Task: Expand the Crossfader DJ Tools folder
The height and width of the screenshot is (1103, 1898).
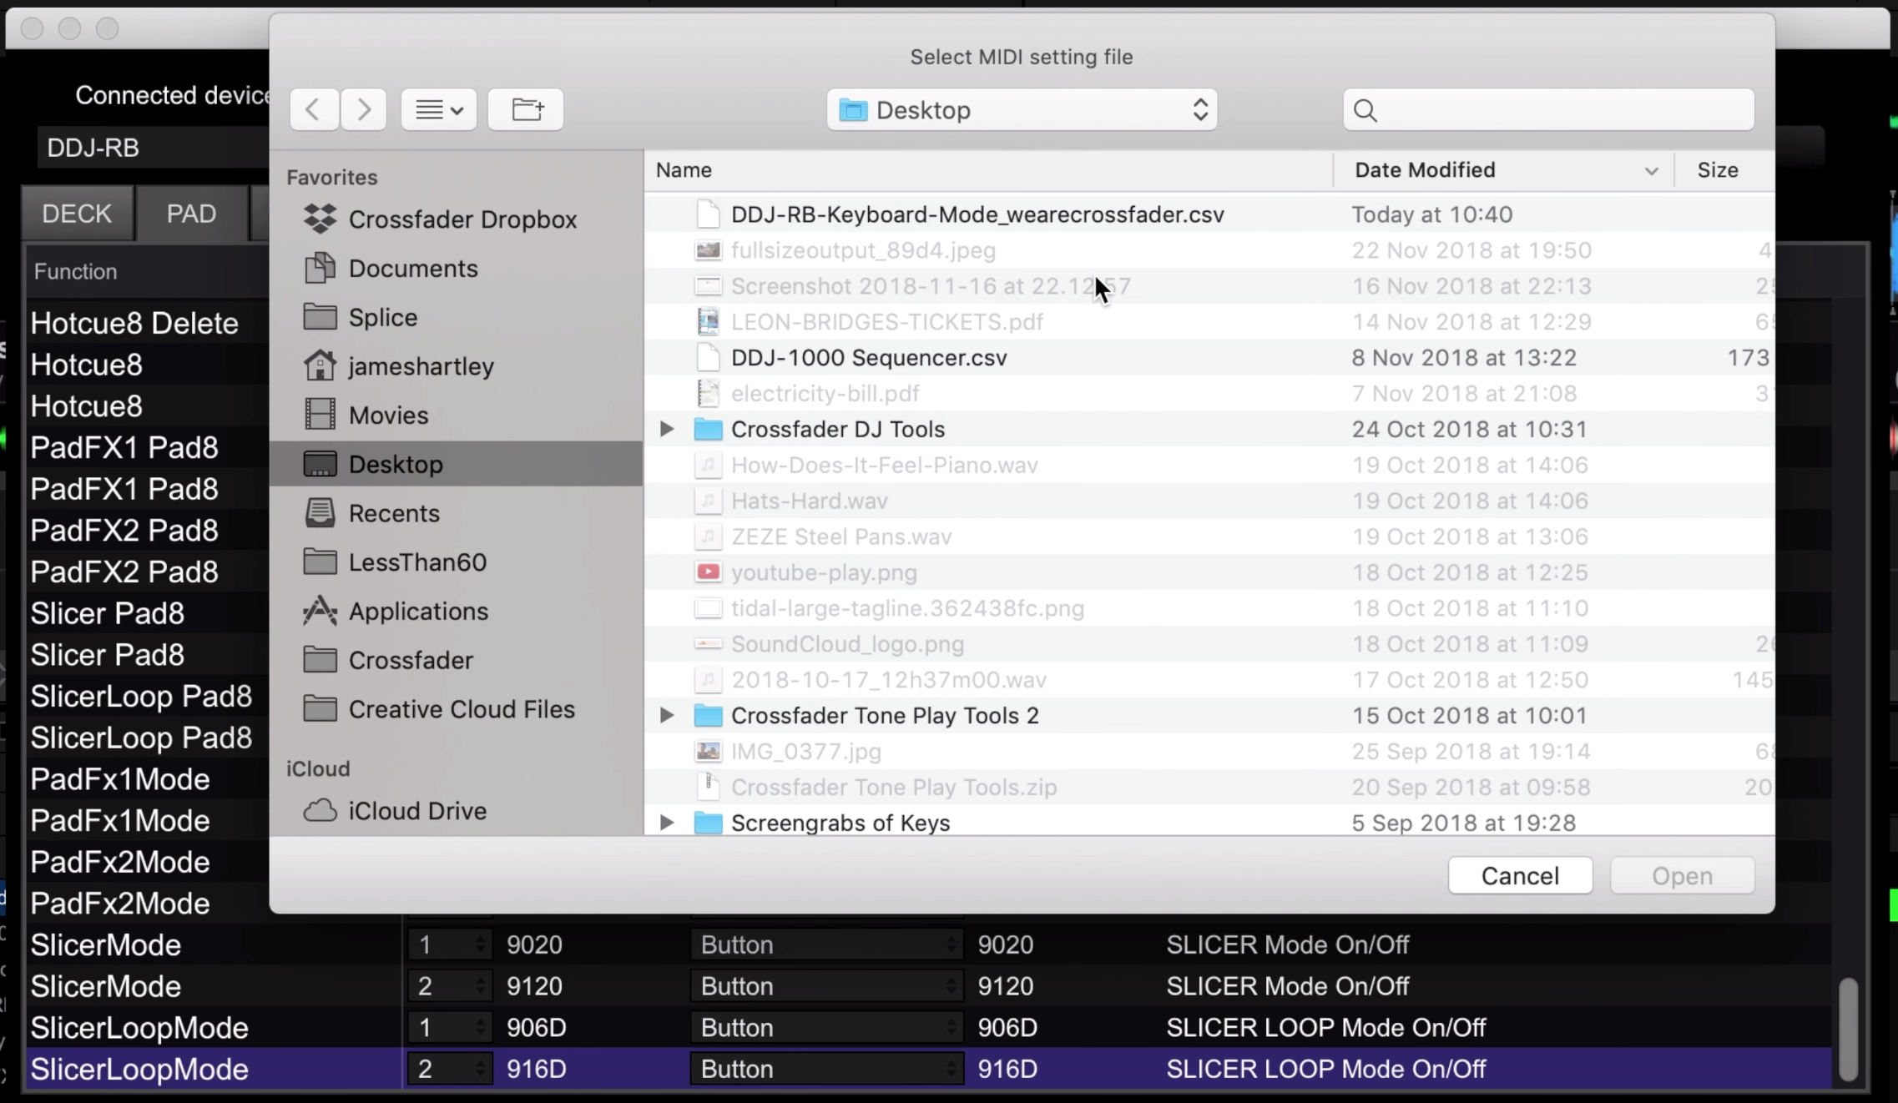Action: pyautogui.click(x=666, y=429)
